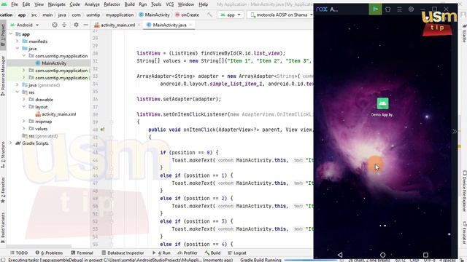Collapse the java folder
This screenshot has width=467, height=262.
[18, 49]
